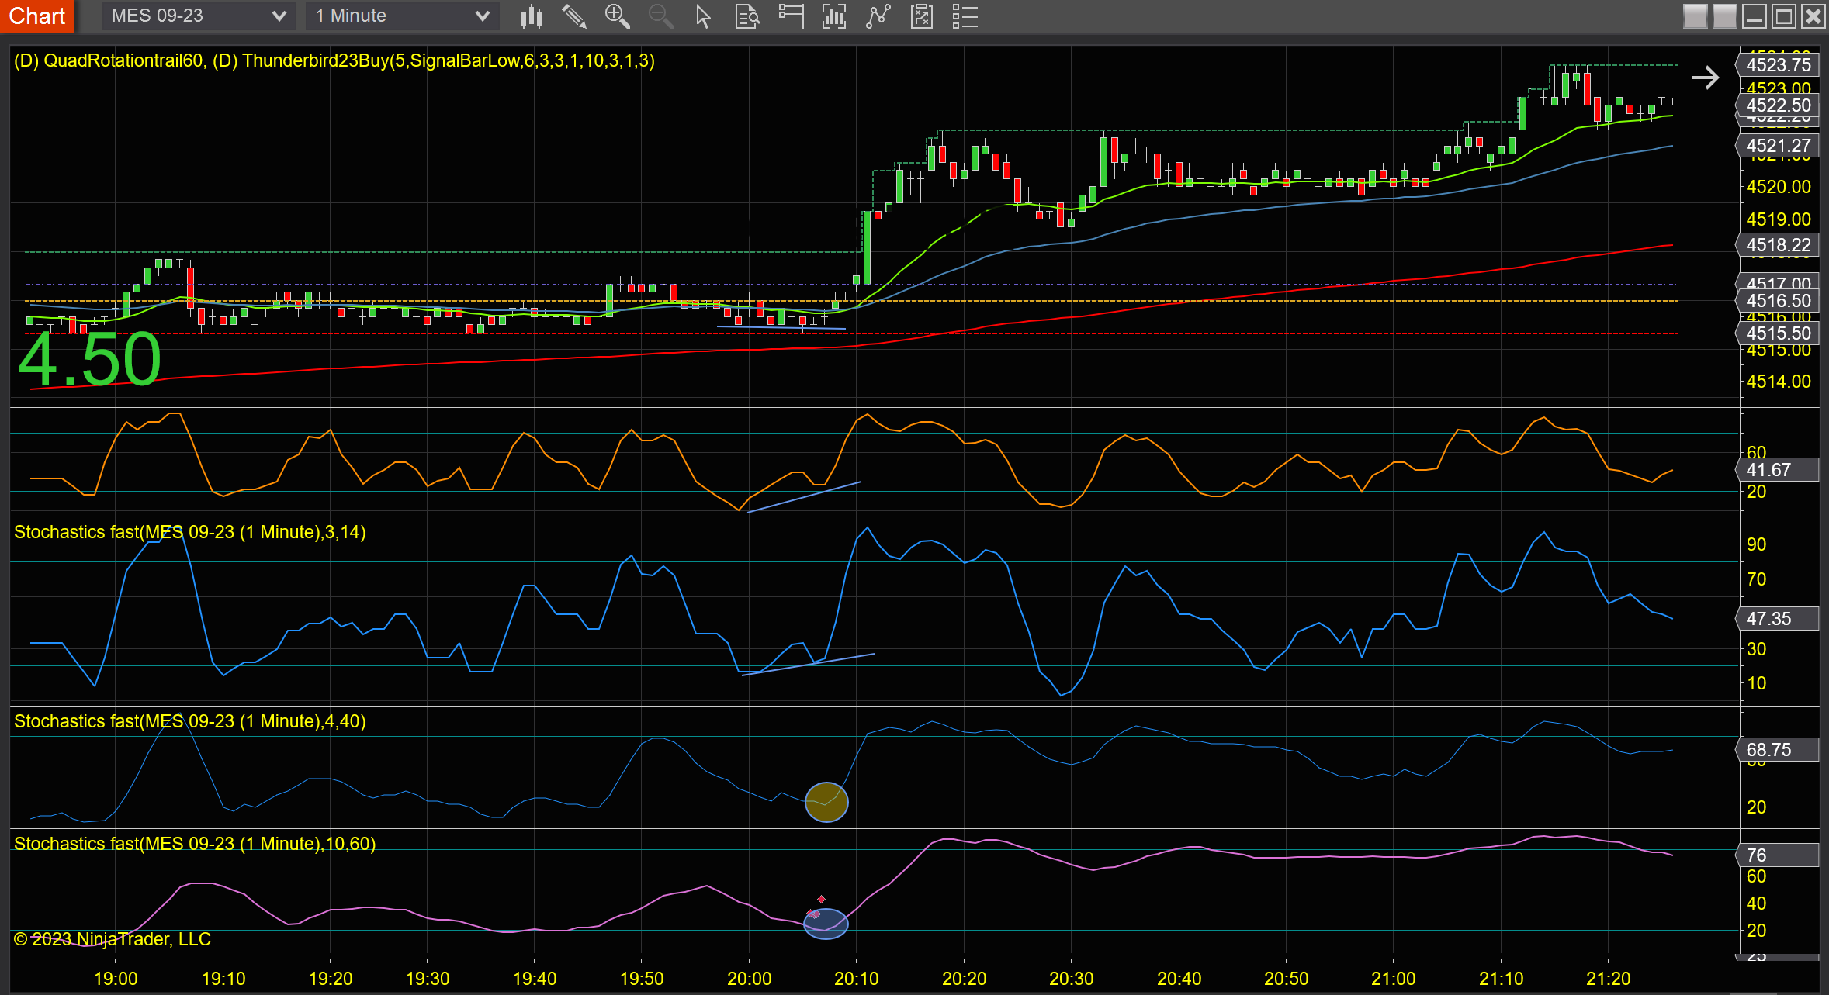Click the 20:30 time axis label
The width and height of the screenshot is (1829, 995).
[x=1071, y=979]
